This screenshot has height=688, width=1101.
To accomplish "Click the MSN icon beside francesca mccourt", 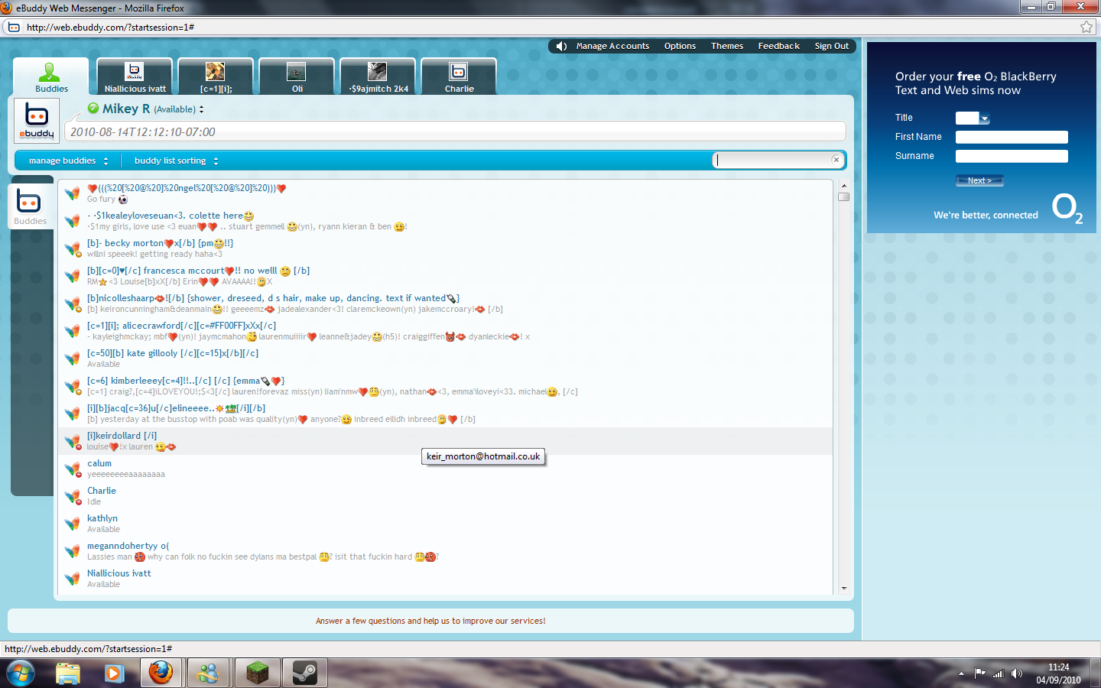I will point(73,276).
